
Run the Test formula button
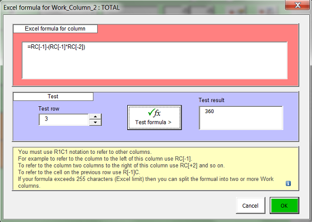click(154, 117)
